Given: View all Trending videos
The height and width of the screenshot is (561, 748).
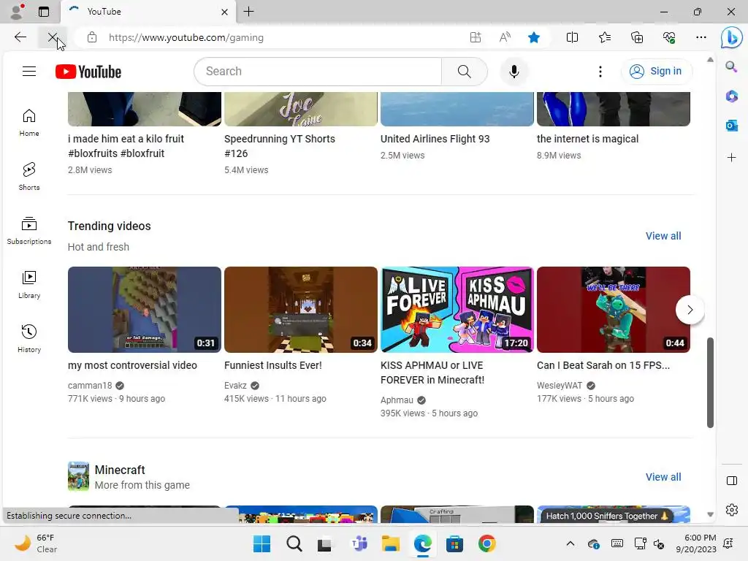Looking at the screenshot, I should 663,236.
